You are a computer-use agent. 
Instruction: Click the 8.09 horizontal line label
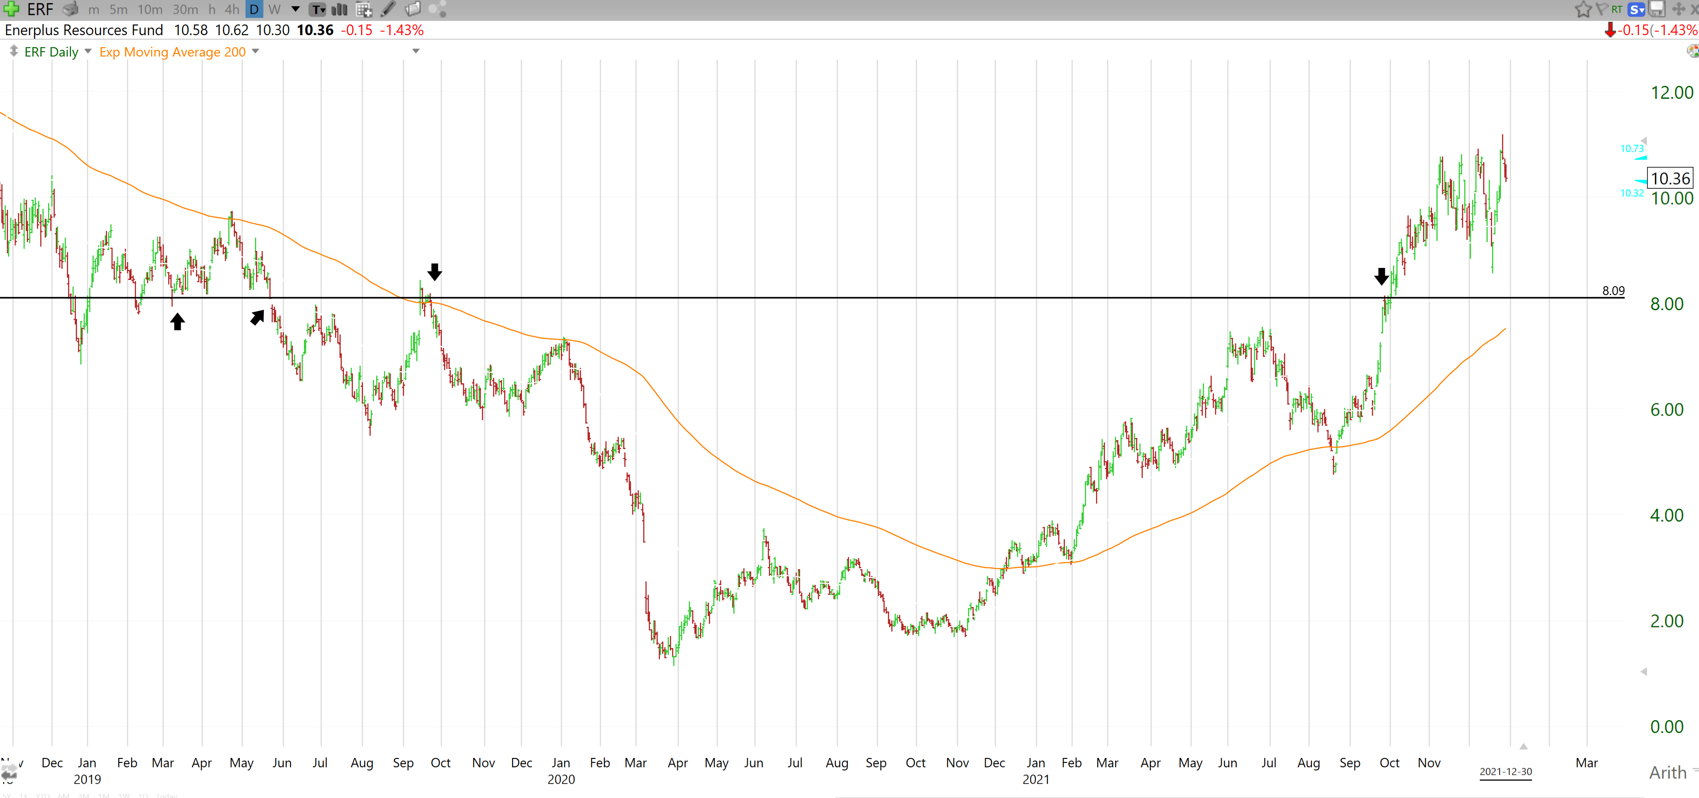point(1613,291)
